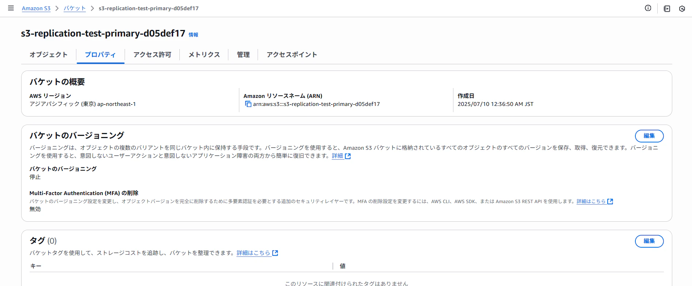Open the アクセス許可 tab
692x286 pixels.
pos(152,54)
